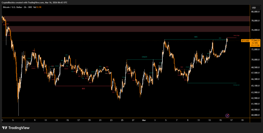The image size is (263, 133).
Task: Select the Weak High label
Action: pyautogui.click(x=236, y=35)
